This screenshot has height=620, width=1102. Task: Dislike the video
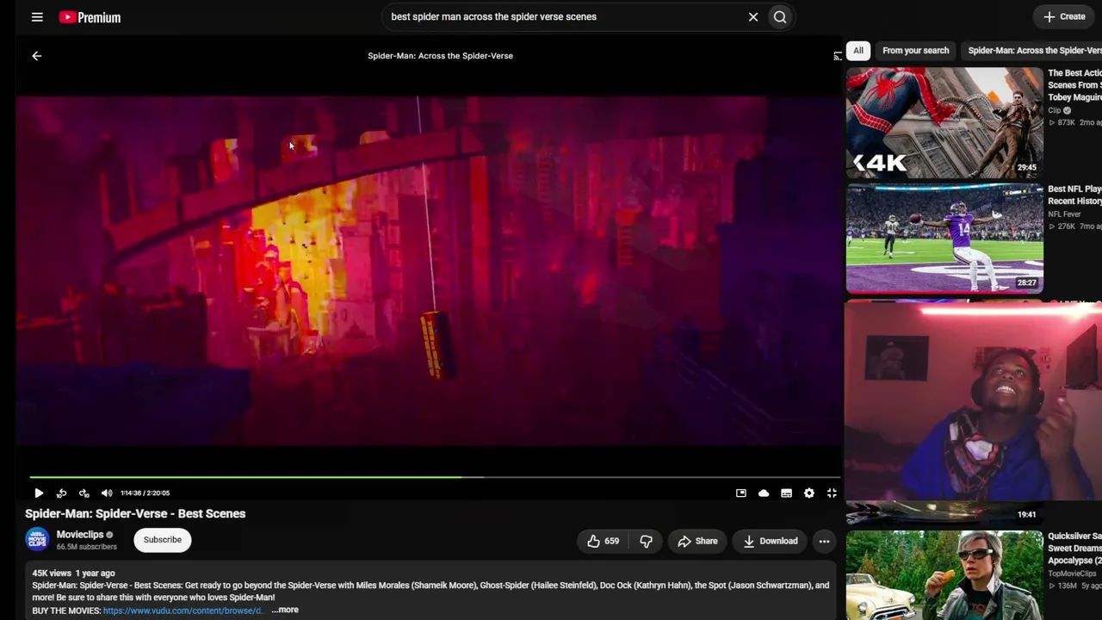[646, 541]
